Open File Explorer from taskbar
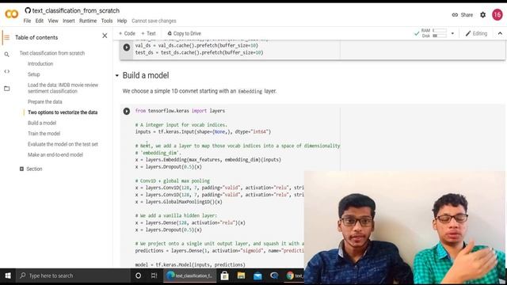The width and height of the screenshot is (507, 285). coord(241,275)
